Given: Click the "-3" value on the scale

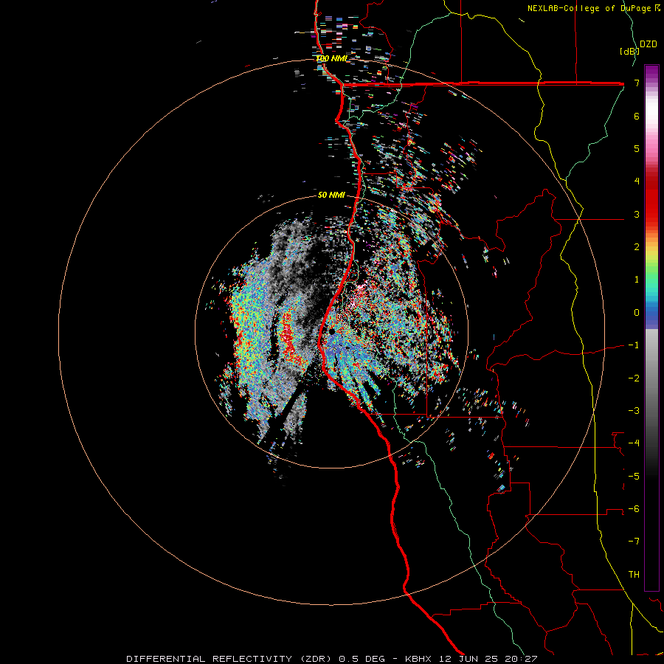Looking at the screenshot, I should click(x=634, y=411).
